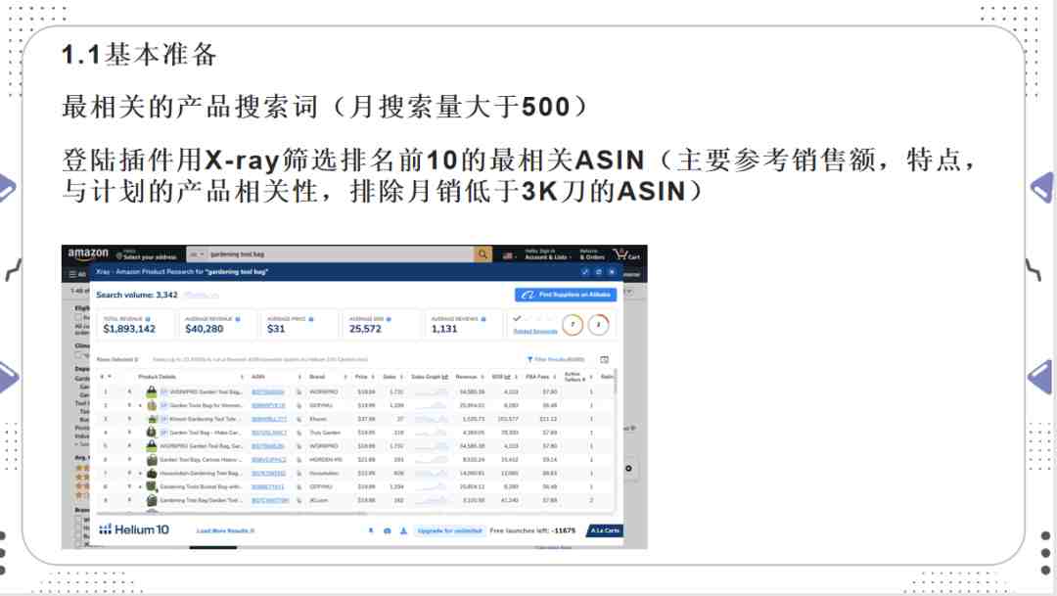
Task: Click the sales graph of row 4 Truly Garden
Action: pyautogui.click(x=431, y=433)
